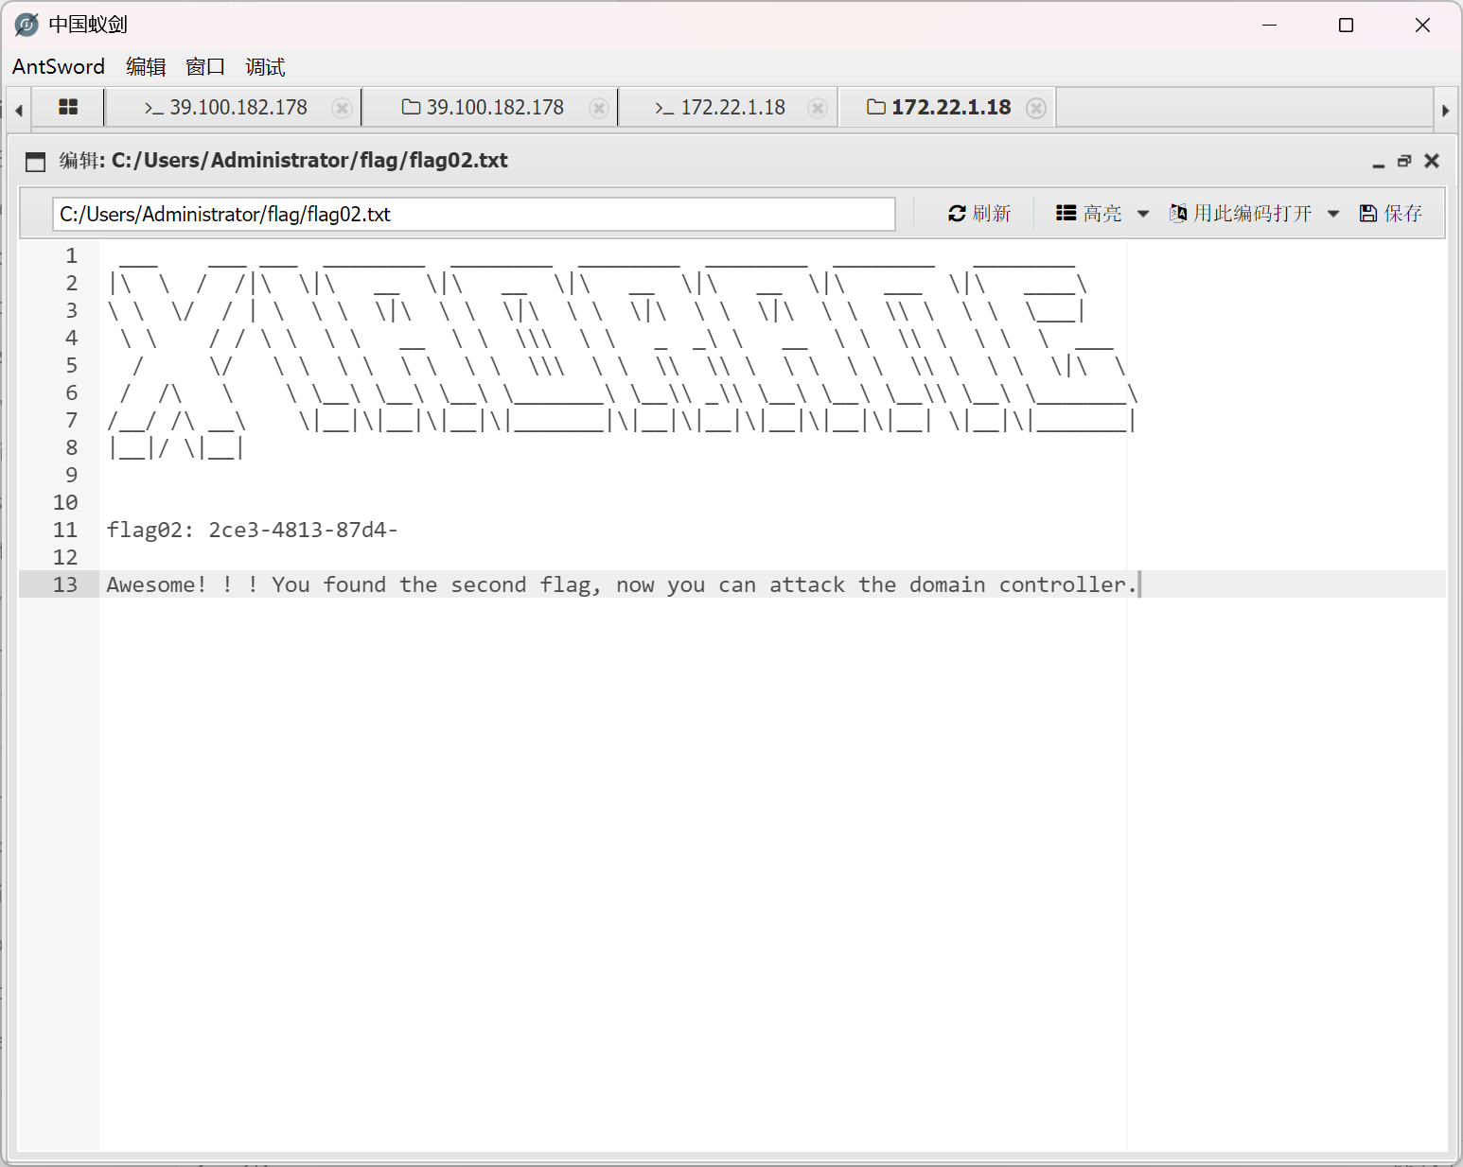Save the file with 保存 button
This screenshot has height=1167, width=1463.
coord(1391,214)
